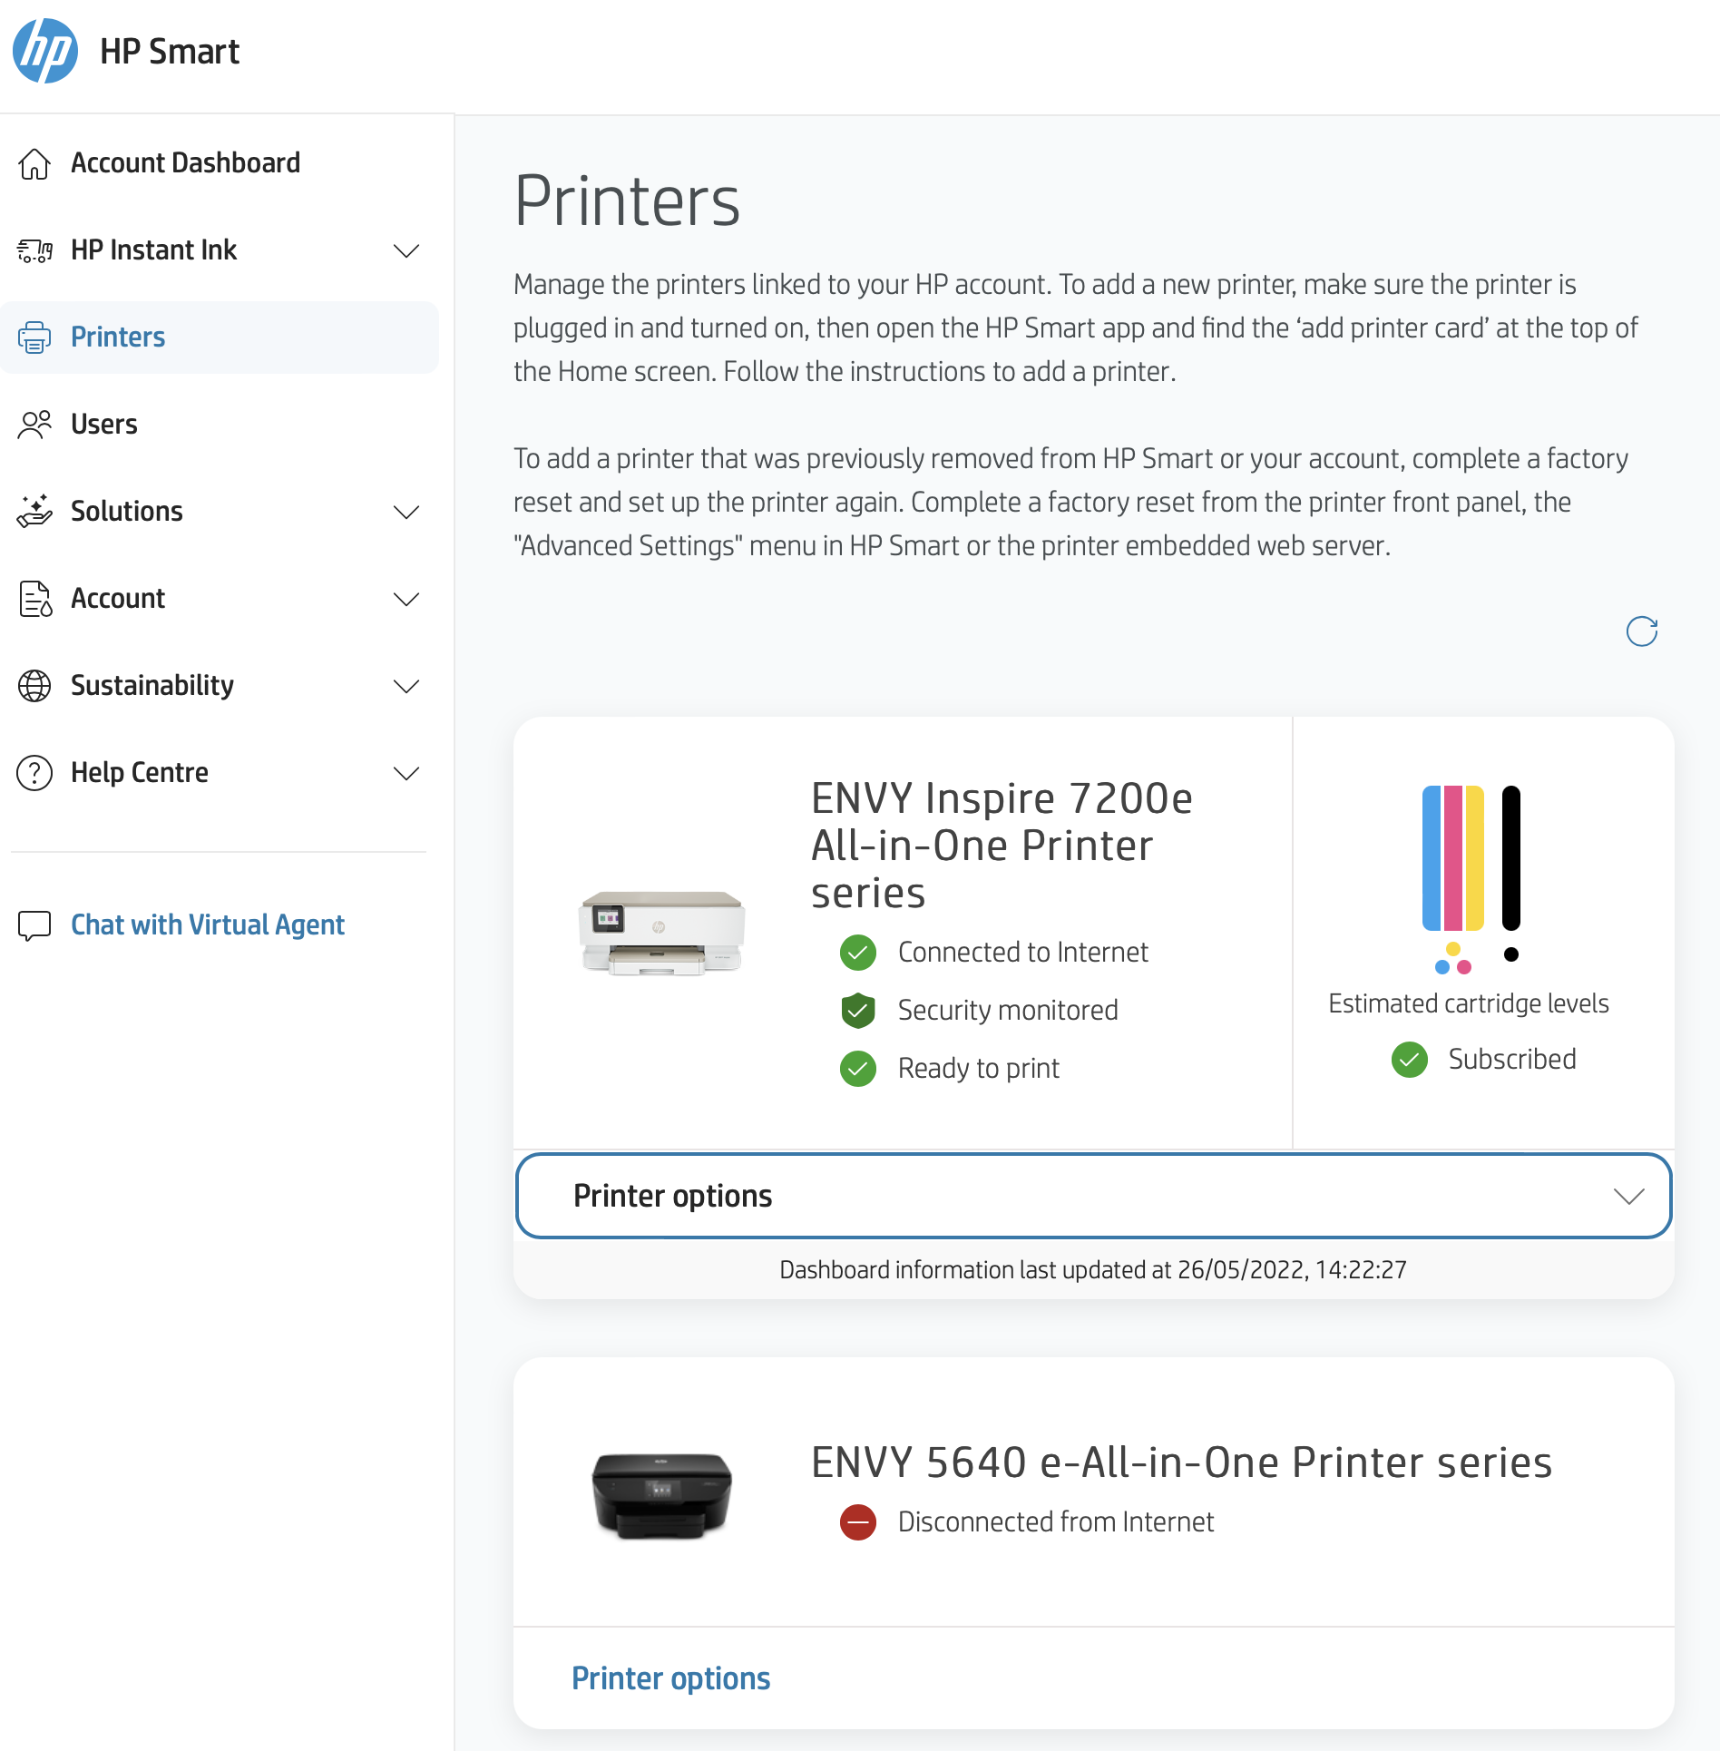
Task: Click the Connected to Internet status text
Action: 1023,953
